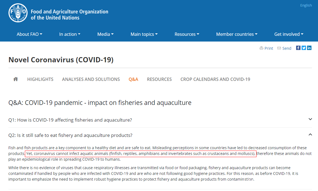Open the Resources navigation dropdown
This screenshot has height=191, width=318.
187,34
